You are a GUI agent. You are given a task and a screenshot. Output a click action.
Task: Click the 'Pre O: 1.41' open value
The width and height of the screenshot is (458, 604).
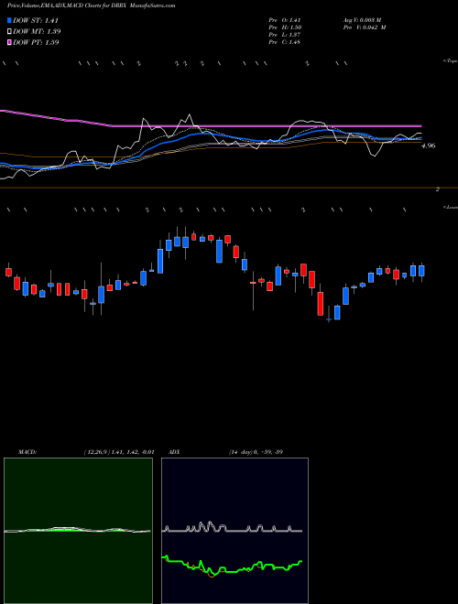285,19
